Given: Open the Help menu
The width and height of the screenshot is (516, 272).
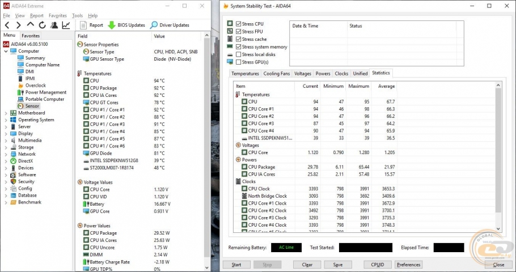Looking at the screenshot, I should (x=93, y=15).
